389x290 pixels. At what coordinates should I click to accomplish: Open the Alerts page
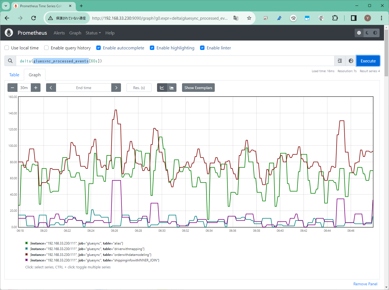pyautogui.click(x=59, y=33)
